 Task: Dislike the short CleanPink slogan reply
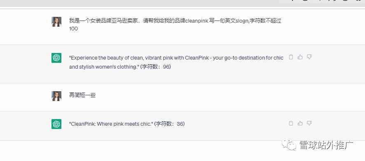coord(309,123)
